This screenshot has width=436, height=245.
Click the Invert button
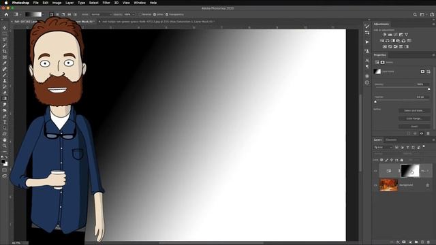[414, 127]
